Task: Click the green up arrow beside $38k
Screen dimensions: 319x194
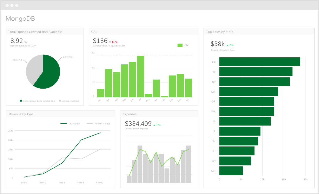Action: (x=228, y=45)
